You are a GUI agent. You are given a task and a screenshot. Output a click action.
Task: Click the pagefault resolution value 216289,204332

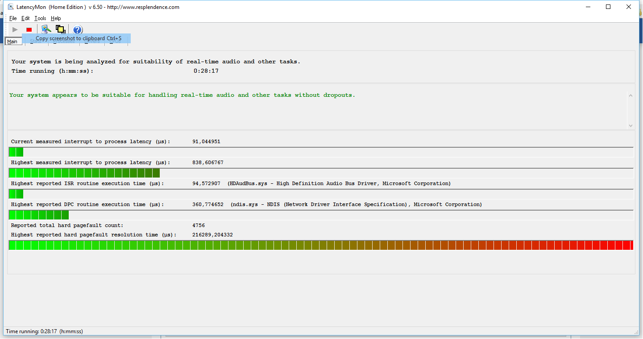click(213, 235)
